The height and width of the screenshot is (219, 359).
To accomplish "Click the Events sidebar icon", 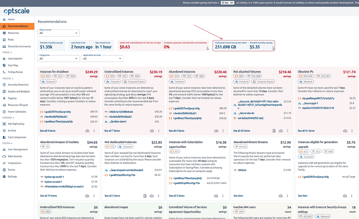I will (4, 170).
